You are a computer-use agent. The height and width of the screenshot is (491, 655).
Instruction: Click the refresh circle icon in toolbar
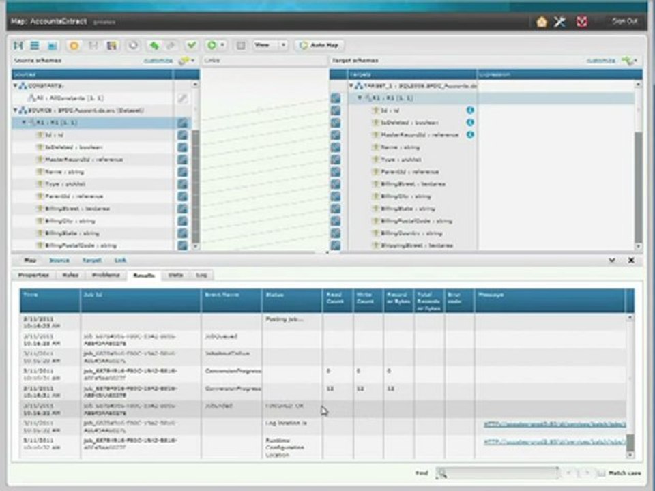(x=133, y=45)
